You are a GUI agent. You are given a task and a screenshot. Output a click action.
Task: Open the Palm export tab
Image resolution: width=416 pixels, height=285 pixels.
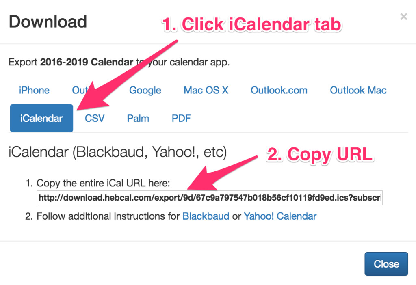(138, 118)
